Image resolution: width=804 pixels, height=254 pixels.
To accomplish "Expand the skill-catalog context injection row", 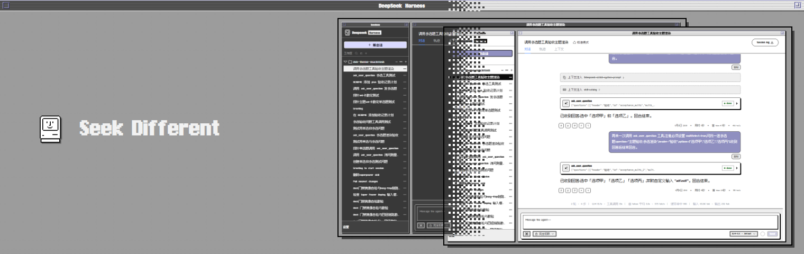I will click(x=650, y=90).
